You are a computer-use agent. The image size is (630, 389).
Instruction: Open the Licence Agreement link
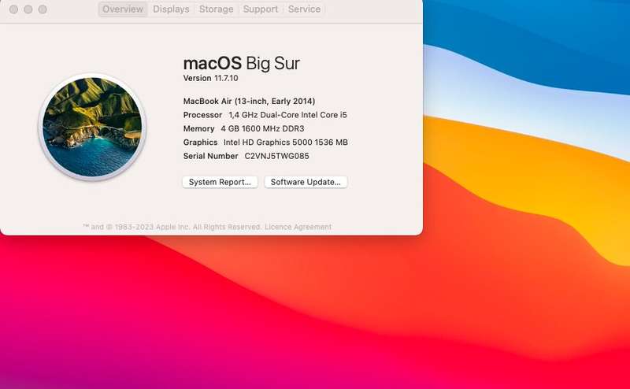click(x=298, y=227)
